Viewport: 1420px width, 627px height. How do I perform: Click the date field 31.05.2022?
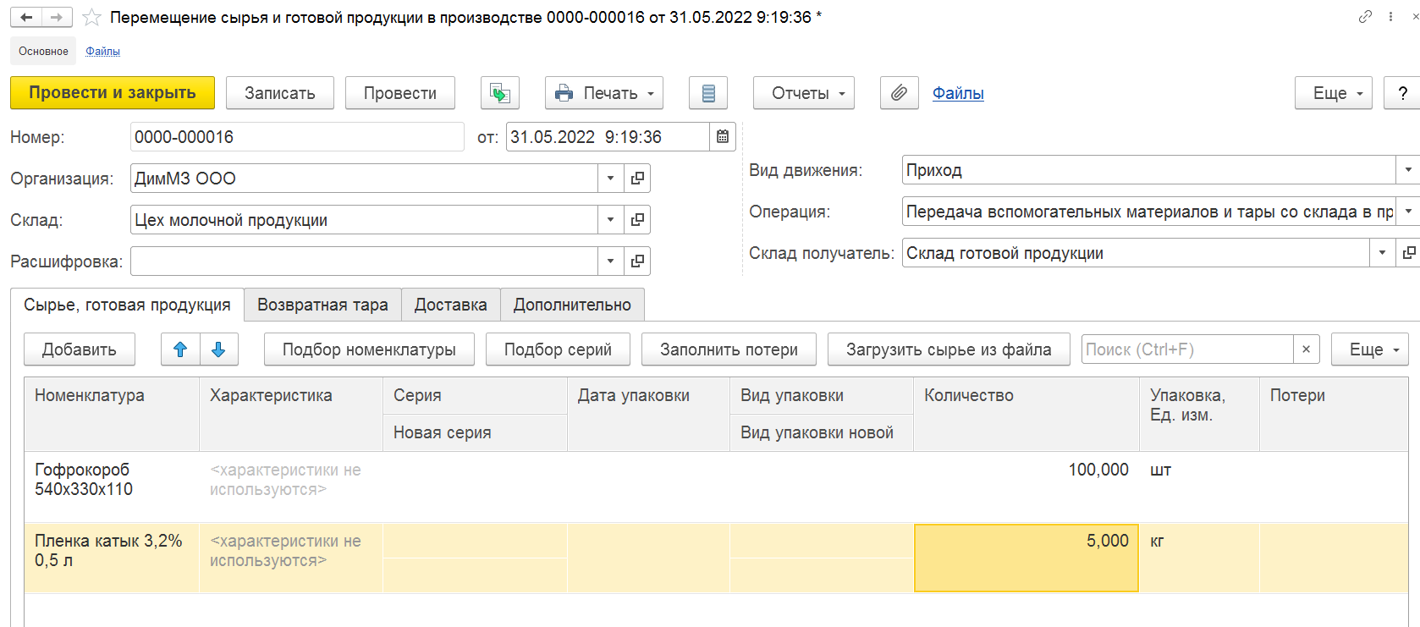[608, 137]
